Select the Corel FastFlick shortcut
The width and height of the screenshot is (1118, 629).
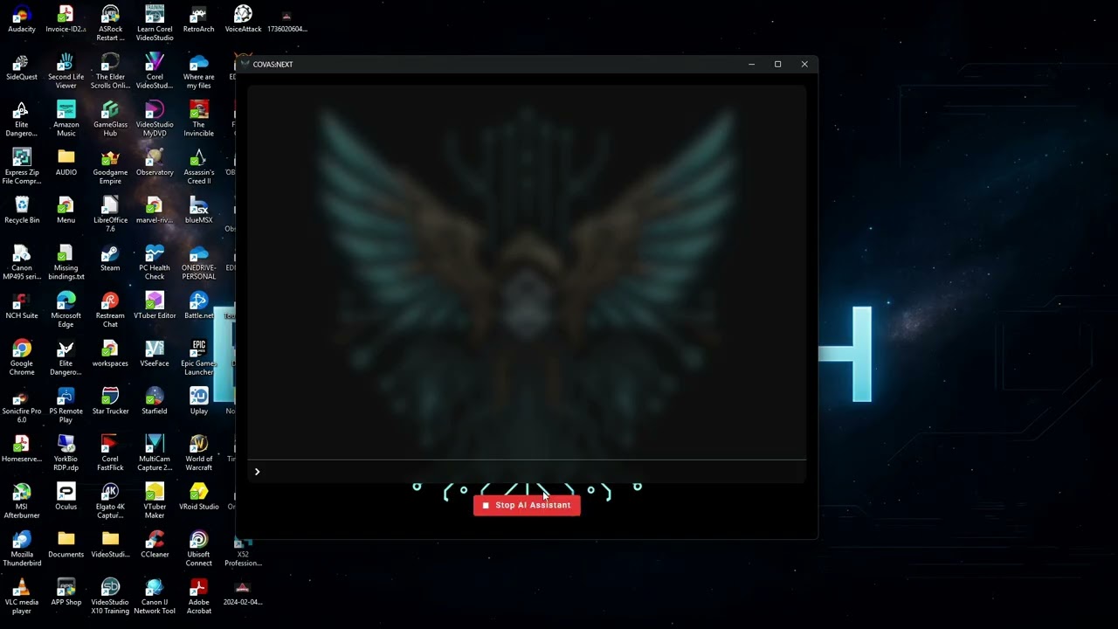(110, 453)
